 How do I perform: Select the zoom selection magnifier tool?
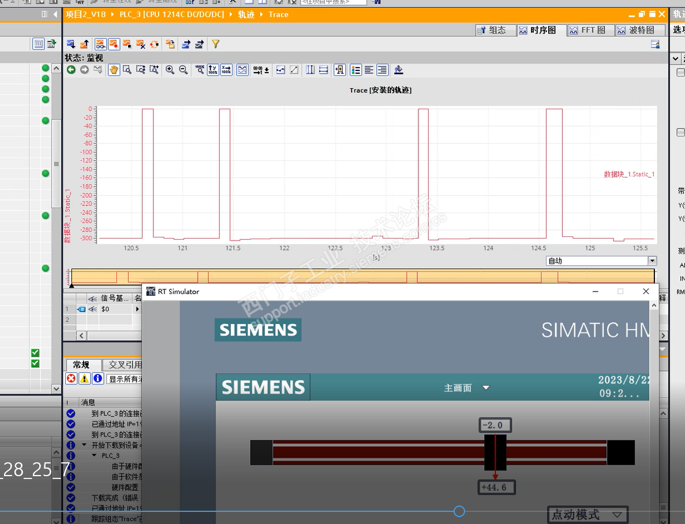[x=127, y=70]
